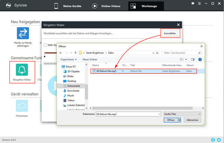Sort by the Tit... track number column
The width and height of the screenshot is (224, 143).
[124, 65]
